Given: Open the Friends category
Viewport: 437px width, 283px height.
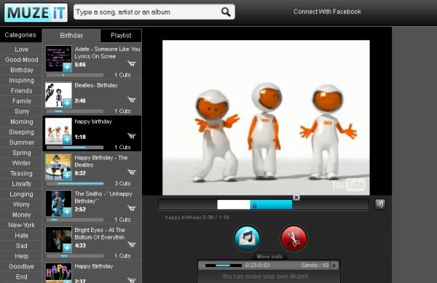Looking at the screenshot, I should click(21, 91).
